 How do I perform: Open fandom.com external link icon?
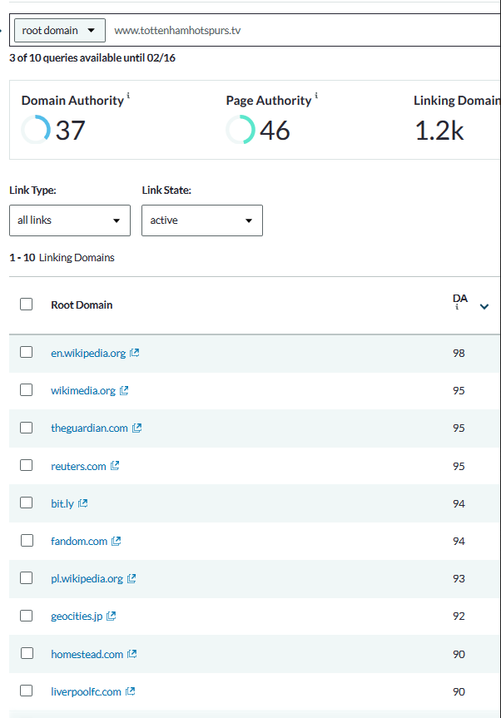(117, 541)
